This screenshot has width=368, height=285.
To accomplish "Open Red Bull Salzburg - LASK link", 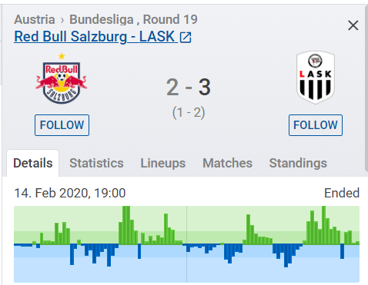I will click(95, 37).
